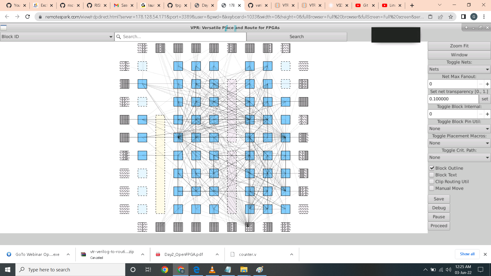Switch to the Gmail browser tab

click(121, 5)
